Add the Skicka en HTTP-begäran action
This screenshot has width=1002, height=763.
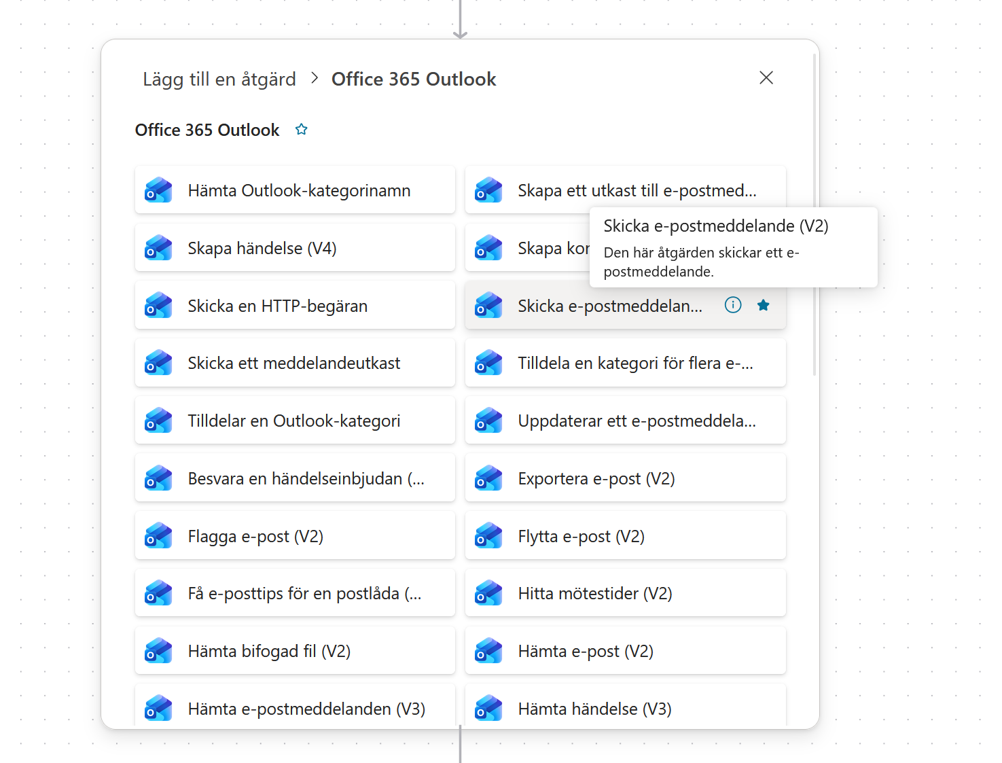pos(295,306)
